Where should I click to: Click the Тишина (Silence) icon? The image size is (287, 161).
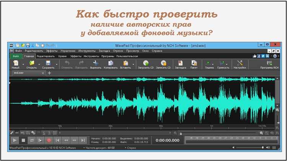[x=208, y=63]
